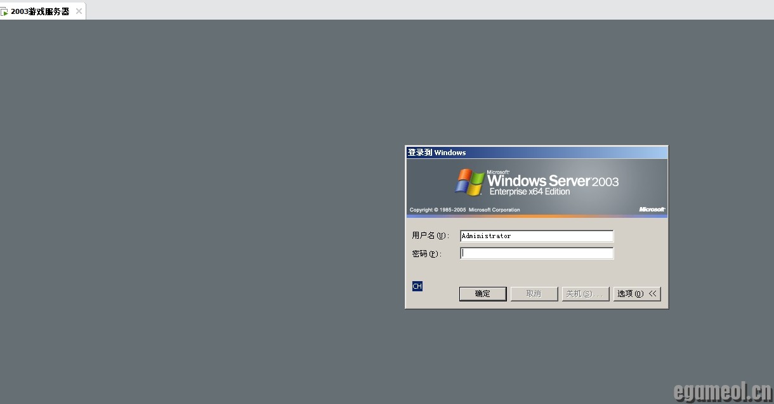774x404 pixels.
Task: Click the copyright notice text
Action: (x=464, y=210)
